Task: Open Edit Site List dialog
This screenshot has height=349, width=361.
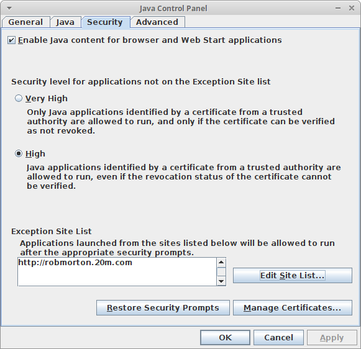Action: pos(293,275)
